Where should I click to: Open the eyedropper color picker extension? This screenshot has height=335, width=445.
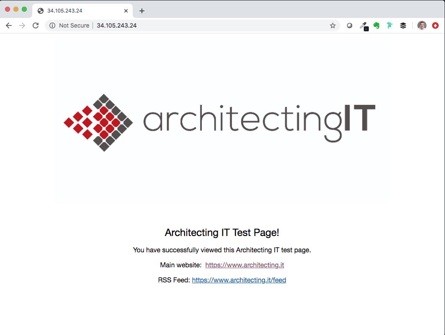[x=364, y=26]
